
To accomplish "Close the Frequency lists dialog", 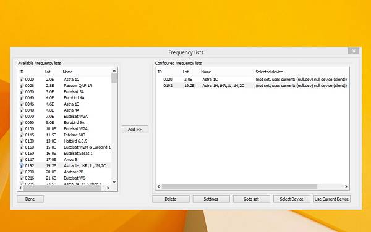I will pos(354,51).
